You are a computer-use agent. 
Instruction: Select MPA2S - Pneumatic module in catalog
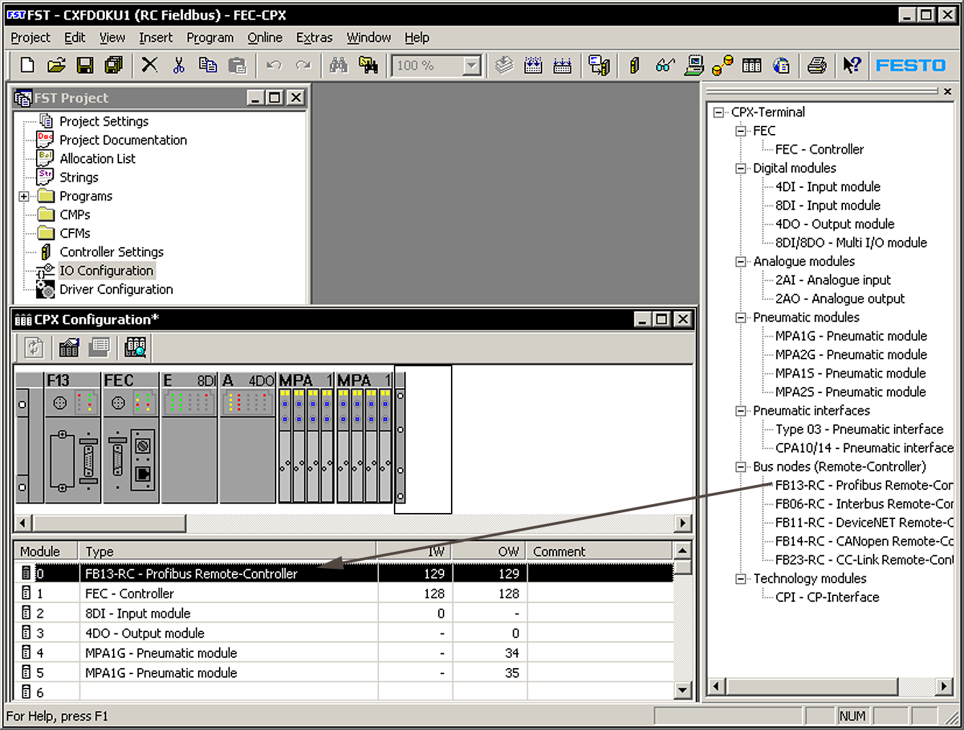(x=850, y=392)
